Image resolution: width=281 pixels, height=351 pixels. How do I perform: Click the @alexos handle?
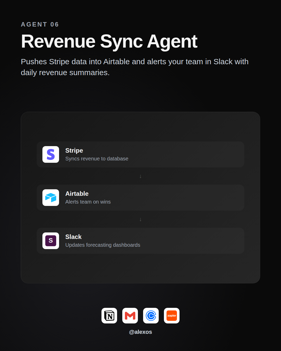point(140,332)
